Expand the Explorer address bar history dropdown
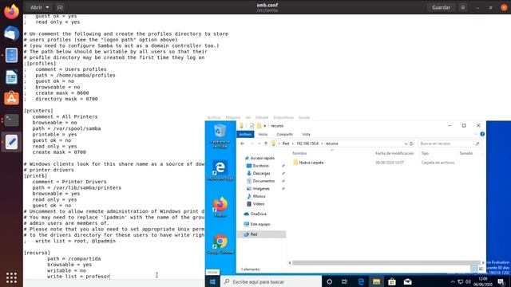Image resolution: width=511 pixels, height=287 pixels. [x=406, y=143]
